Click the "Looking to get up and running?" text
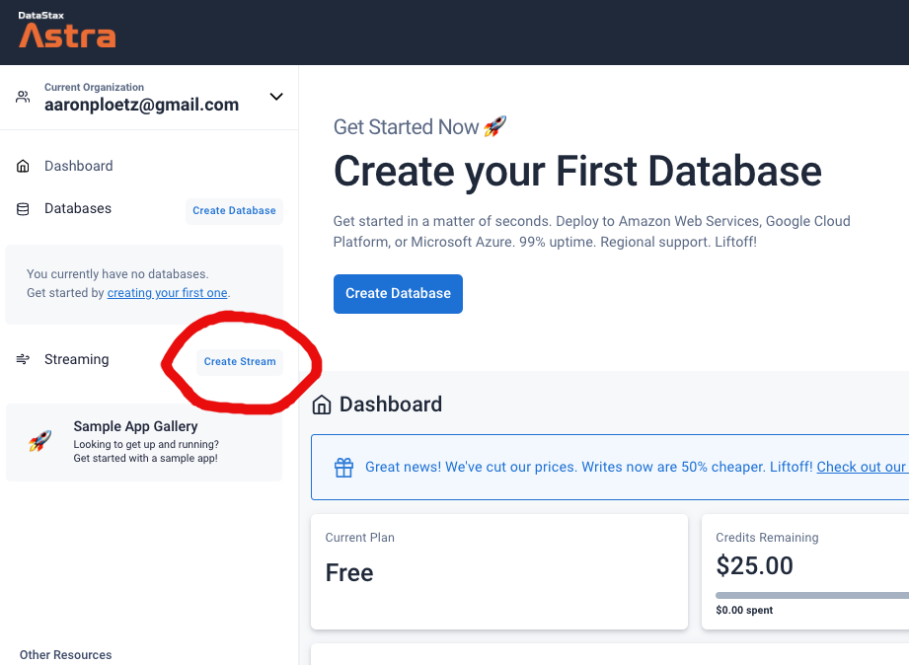Screen dimensions: 909x665 click(x=146, y=445)
